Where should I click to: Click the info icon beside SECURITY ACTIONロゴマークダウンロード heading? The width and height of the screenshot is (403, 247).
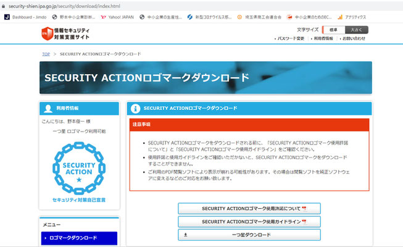coord(135,108)
